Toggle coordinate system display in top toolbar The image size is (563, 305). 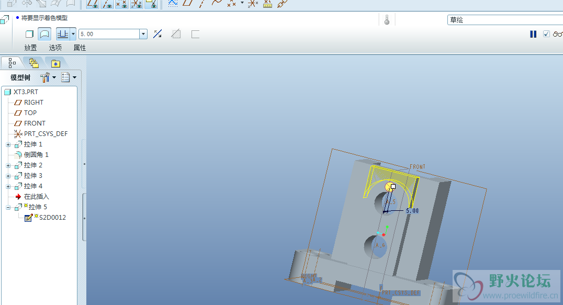(x=137, y=4)
